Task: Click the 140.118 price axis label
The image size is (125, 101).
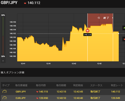Action: point(13,22)
